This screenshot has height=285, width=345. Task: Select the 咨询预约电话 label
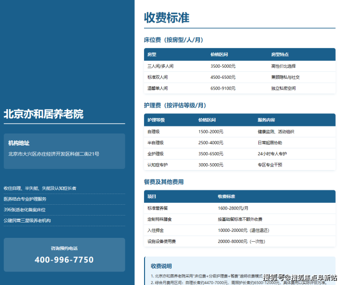(x=64, y=248)
